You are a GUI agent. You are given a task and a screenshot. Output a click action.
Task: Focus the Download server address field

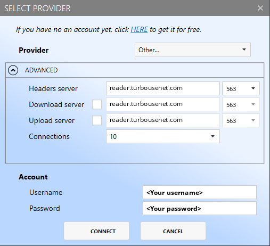pos(163,104)
